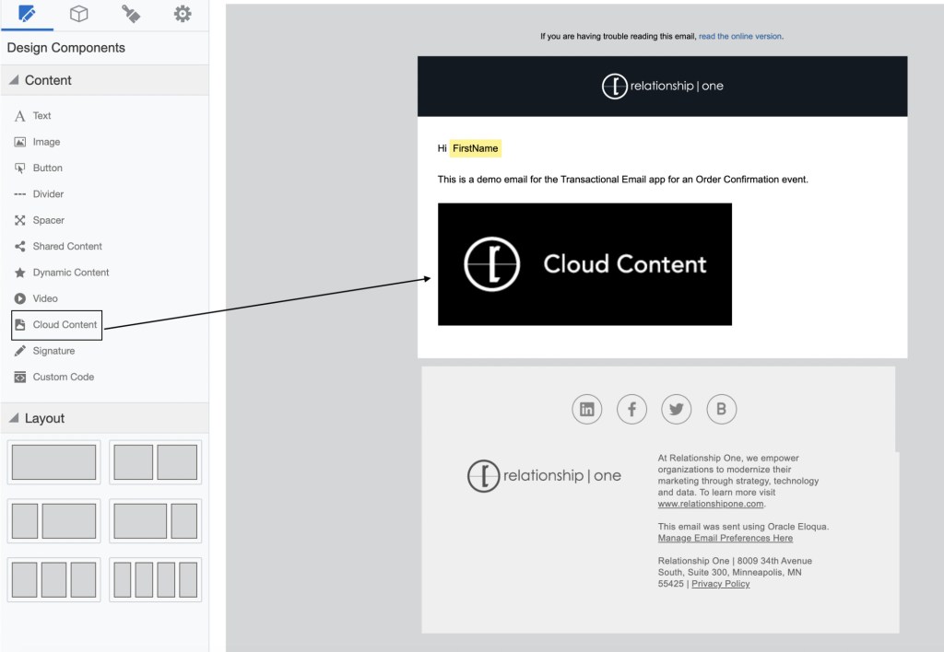
Task: Insert an Image component
Action: [x=46, y=141]
